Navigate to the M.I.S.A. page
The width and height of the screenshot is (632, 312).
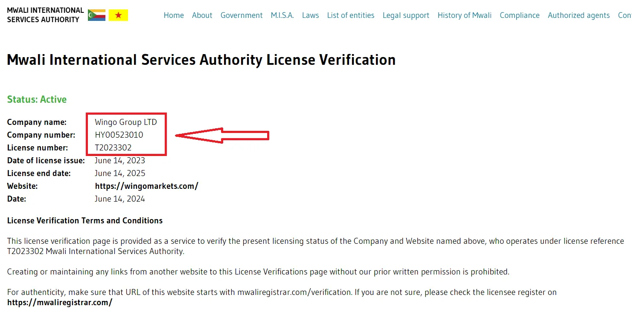282,15
